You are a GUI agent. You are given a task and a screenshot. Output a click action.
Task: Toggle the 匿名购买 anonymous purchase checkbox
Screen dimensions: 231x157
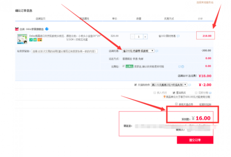point(174,93)
